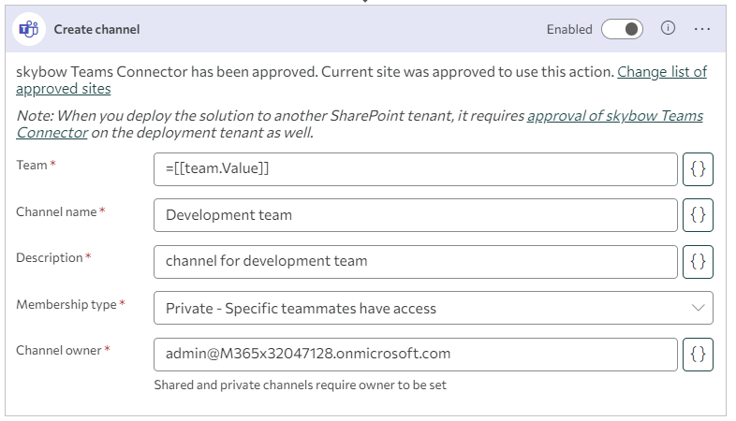
Task: Open the ellipsis more options menu
Action: pyautogui.click(x=702, y=29)
